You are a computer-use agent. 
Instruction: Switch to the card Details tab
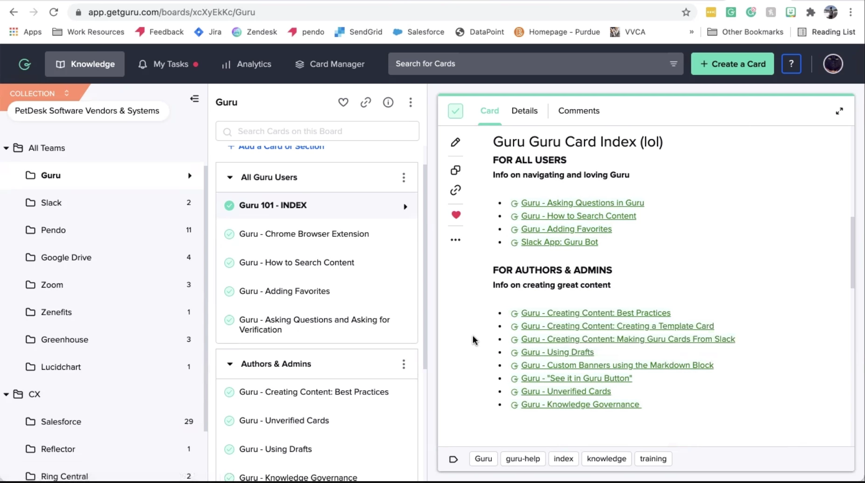pyautogui.click(x=525, y=110)
